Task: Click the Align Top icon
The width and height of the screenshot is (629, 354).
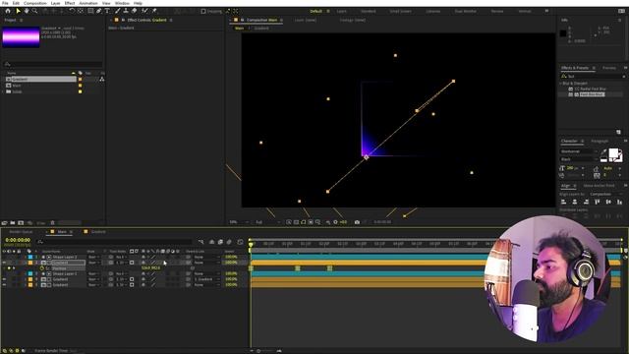Action: 598,202
